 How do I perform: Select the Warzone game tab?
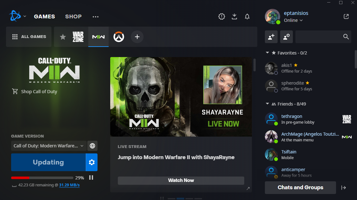pyautogui.click(x=78, y=37)
